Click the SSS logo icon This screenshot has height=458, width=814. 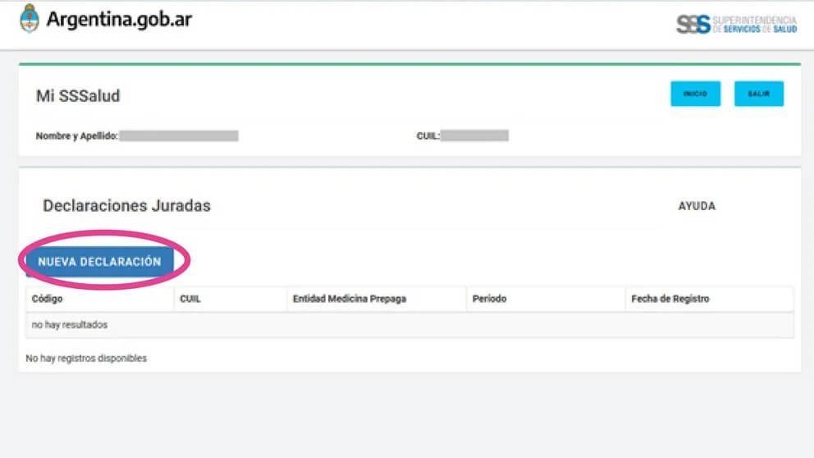pos(693,24)
